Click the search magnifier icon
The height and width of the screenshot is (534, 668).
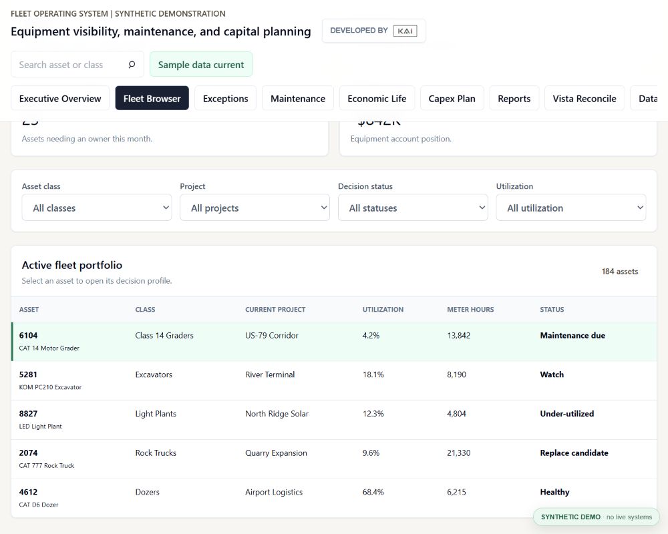pyautogui.click(x=132, y=64)
